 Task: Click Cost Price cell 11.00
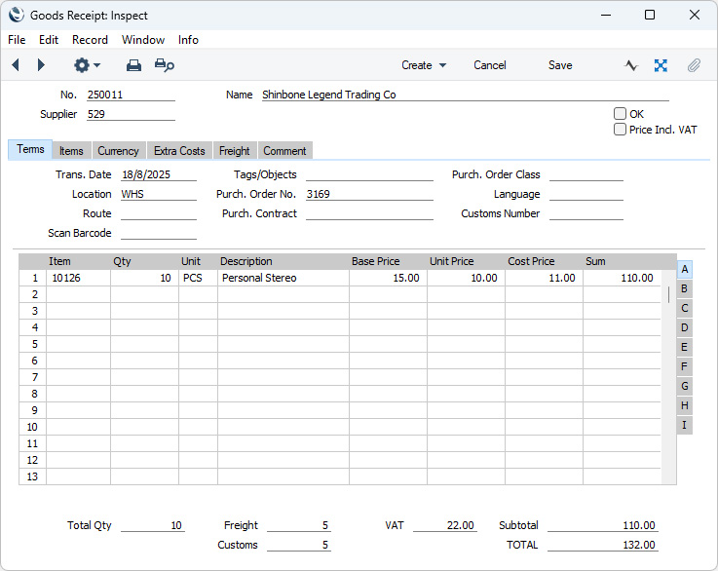point(544,278)
